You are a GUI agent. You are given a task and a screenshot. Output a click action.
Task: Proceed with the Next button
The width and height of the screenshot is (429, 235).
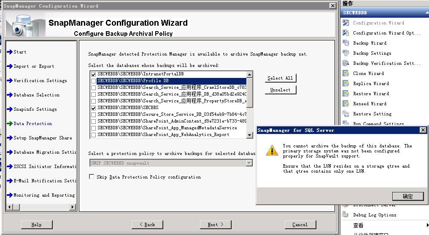tap(215, 224)
